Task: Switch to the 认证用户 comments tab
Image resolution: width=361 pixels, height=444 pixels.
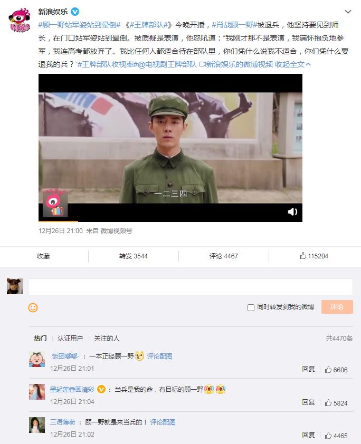Action: point(70,338)
